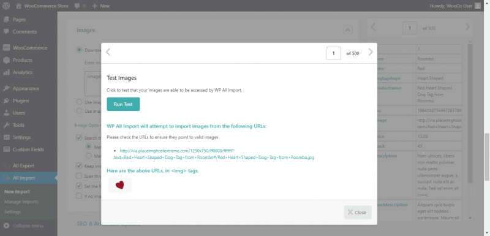Select the Download images radio button
The image size is (490, 236).
[x=80, y=50]
